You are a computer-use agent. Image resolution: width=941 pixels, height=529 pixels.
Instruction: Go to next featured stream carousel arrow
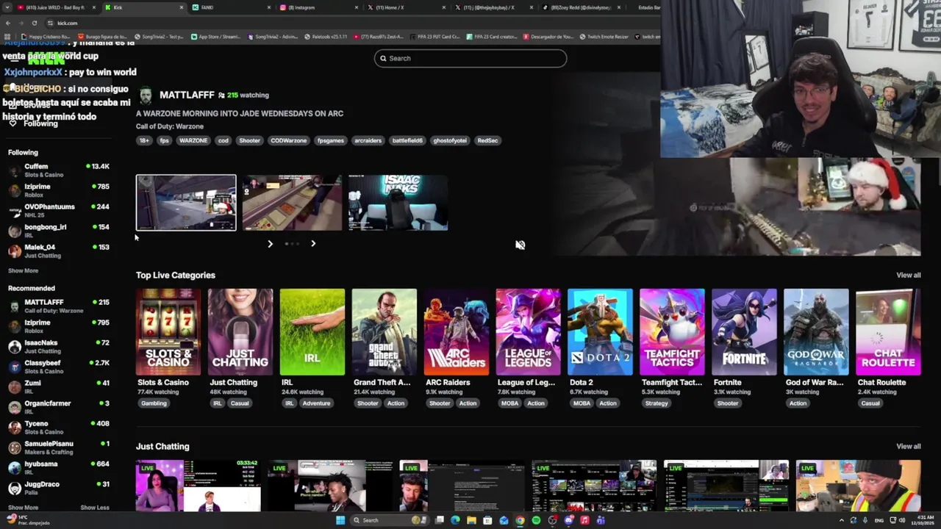click(313, 243)
